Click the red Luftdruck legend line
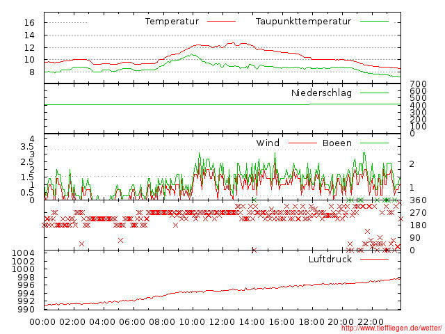Image resolution: width=445 pixels, height=334 pixels. tap(374, 259)
